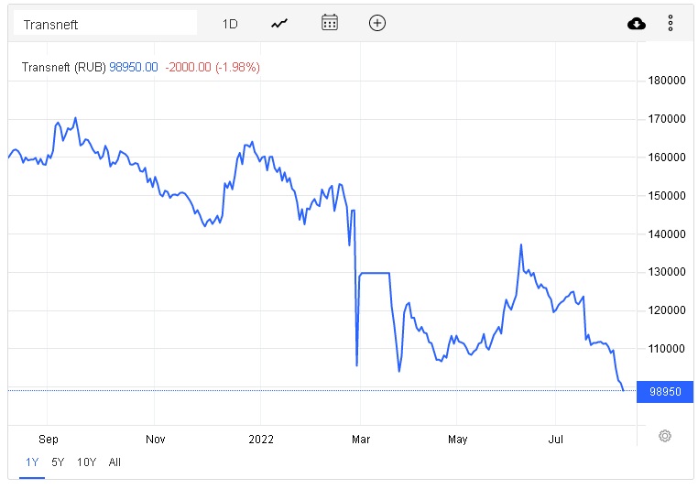698x489 pixels.
Task: Click the 180000 price axis label
Action: pyautogui.click(x=666, y=81)
